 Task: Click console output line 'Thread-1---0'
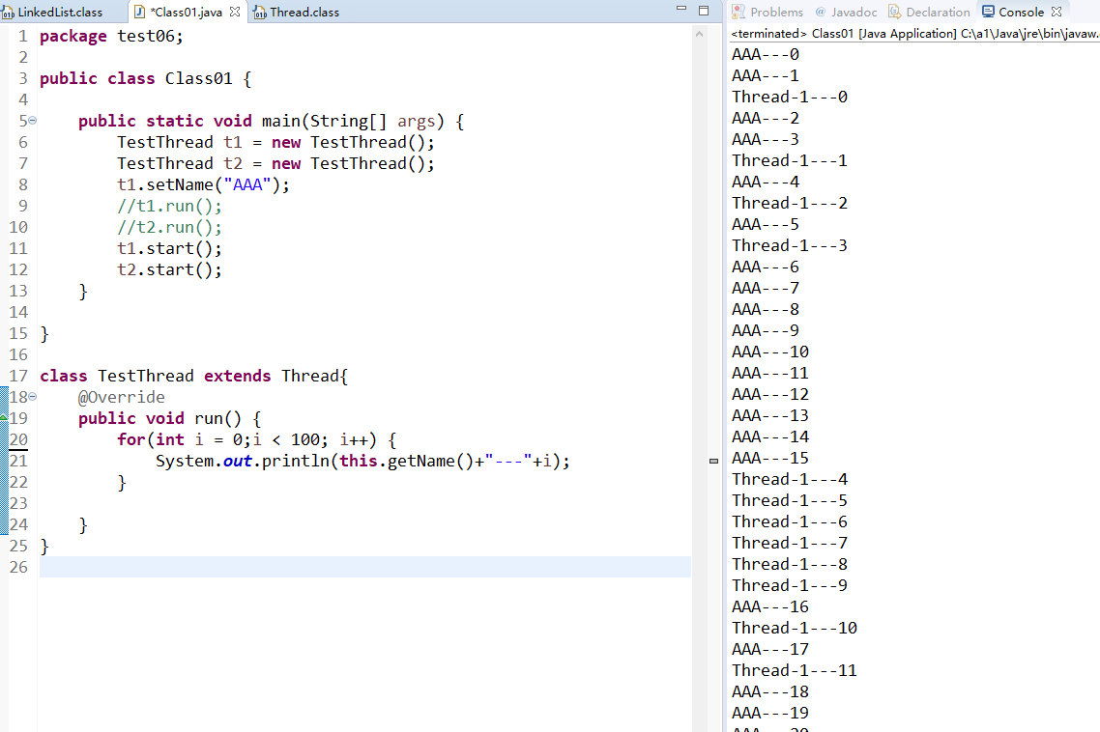pos(790,97)
